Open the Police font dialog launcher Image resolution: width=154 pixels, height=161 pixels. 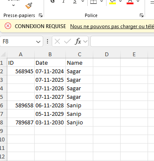[142, 15]
